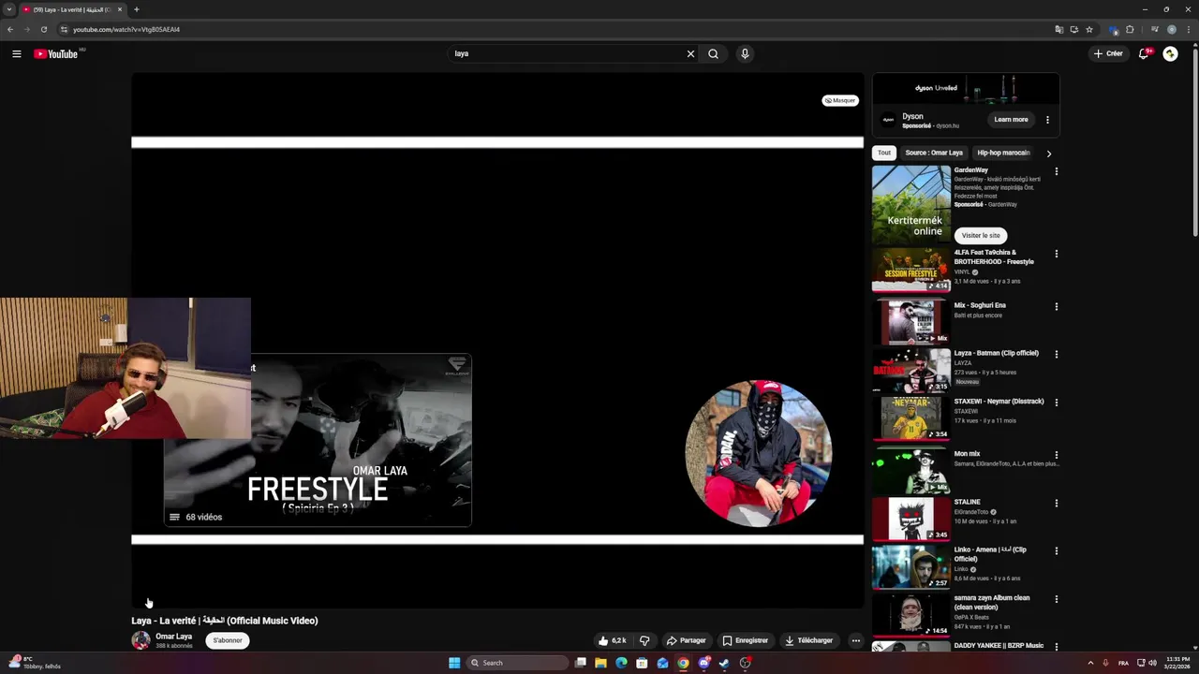This screenshot has height=674, width=1199.
Task: Open Linko - Amena video thumbnail
Action: coord(911,567)
